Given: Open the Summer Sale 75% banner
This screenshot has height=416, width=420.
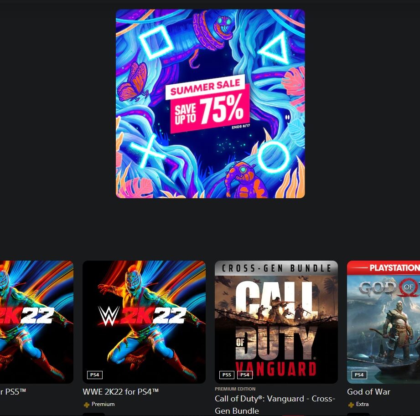Looking at the screenshot, I should 210,104.
